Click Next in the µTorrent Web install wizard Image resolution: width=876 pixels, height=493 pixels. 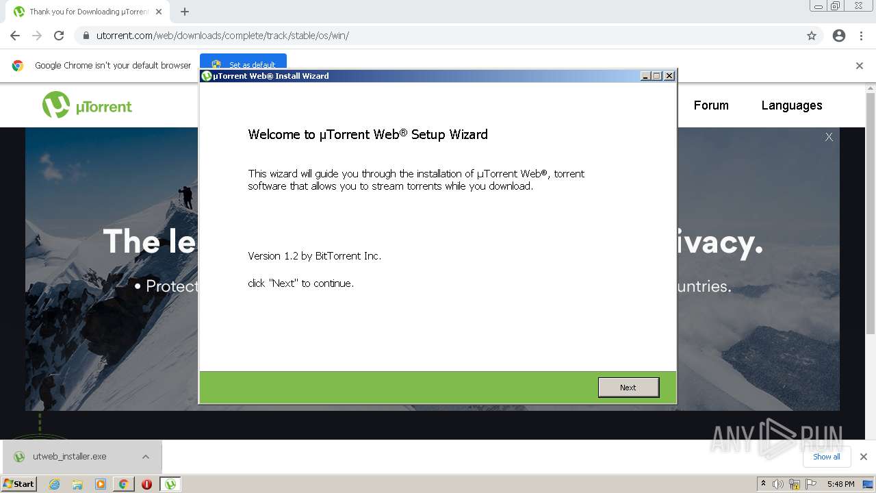pos(628,388)
